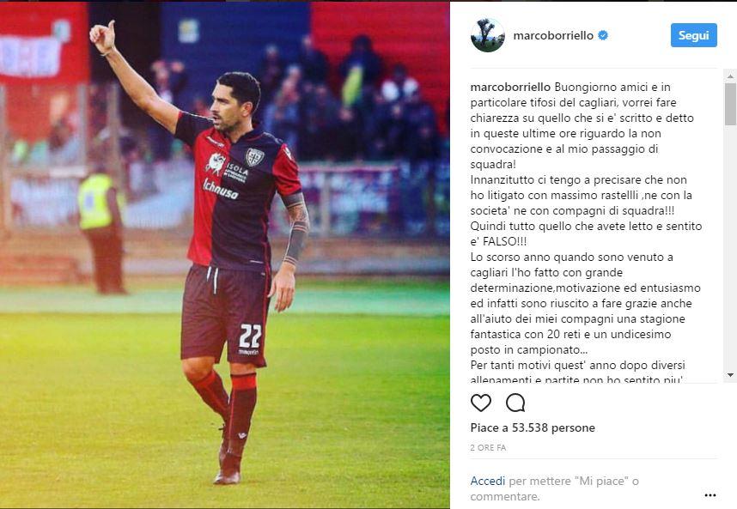Click the player photo in the post
This screenshot has height=509, width=737.
225,255
